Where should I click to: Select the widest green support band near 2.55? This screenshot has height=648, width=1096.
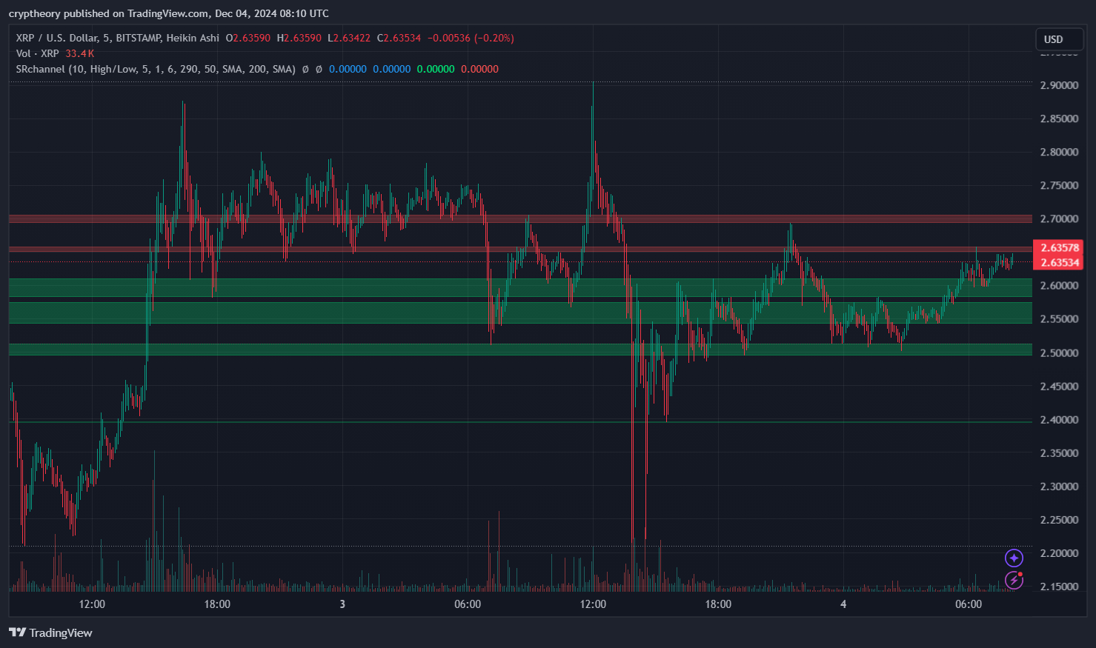click(x=520, y=313)
